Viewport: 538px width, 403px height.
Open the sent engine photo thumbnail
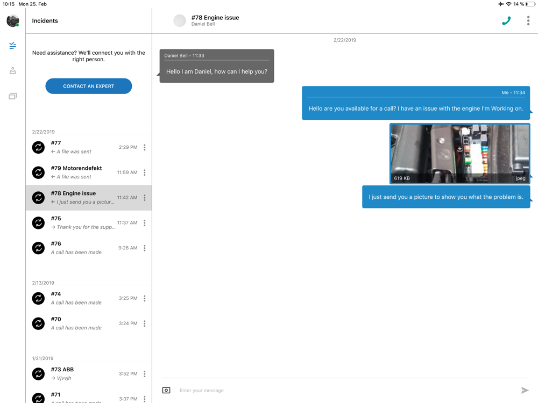pos(460,154)
